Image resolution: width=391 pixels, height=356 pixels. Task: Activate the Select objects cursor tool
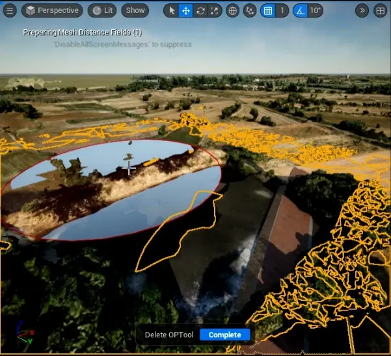(x=172, y=10)
